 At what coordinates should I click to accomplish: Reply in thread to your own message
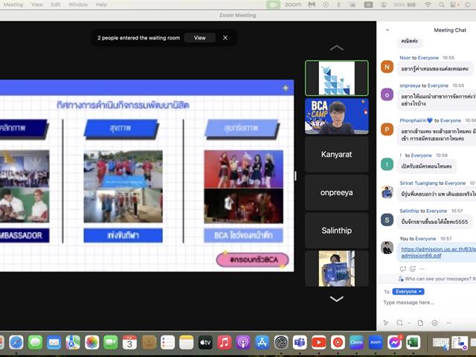(x=403, y=268)
